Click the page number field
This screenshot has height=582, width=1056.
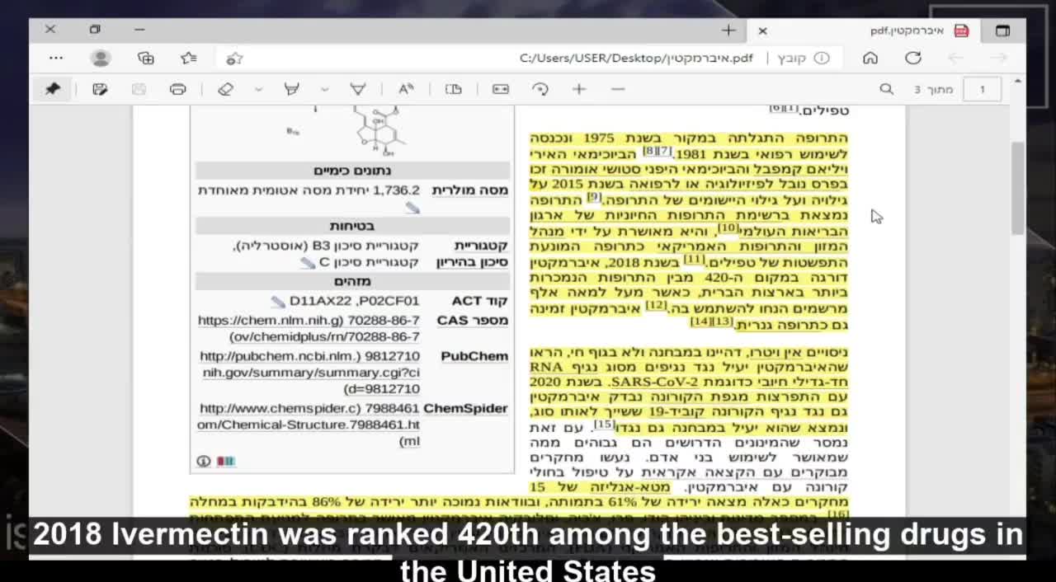coord(982,89)
